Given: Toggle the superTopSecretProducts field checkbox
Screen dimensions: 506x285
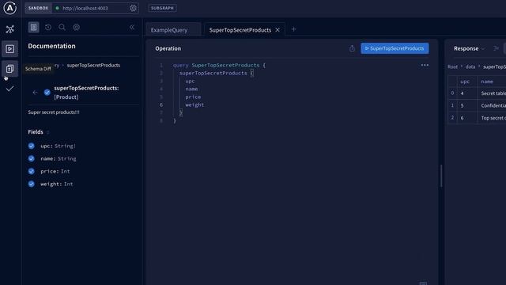Looking at the screenshot, I should point(47,93).
